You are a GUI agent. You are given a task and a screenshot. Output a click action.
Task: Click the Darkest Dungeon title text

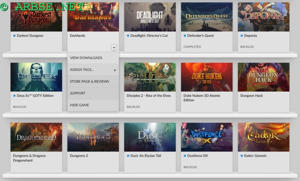(x=30, y=36)
